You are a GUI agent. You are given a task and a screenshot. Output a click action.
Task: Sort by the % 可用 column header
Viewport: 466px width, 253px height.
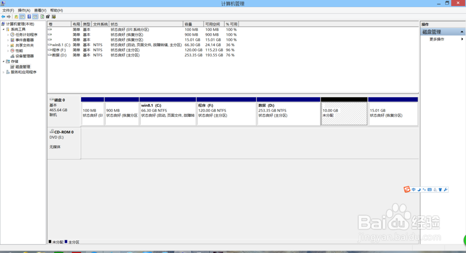(231, 24)
